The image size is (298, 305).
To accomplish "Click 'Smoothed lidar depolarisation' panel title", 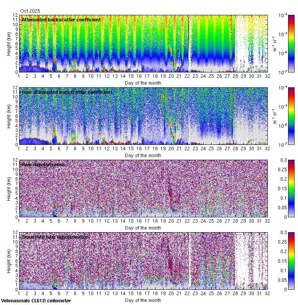I will click(55, 237).
